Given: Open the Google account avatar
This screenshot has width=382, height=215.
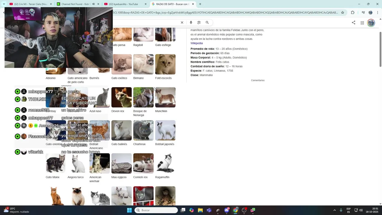Looking at the screenshot, I should 371,23.
